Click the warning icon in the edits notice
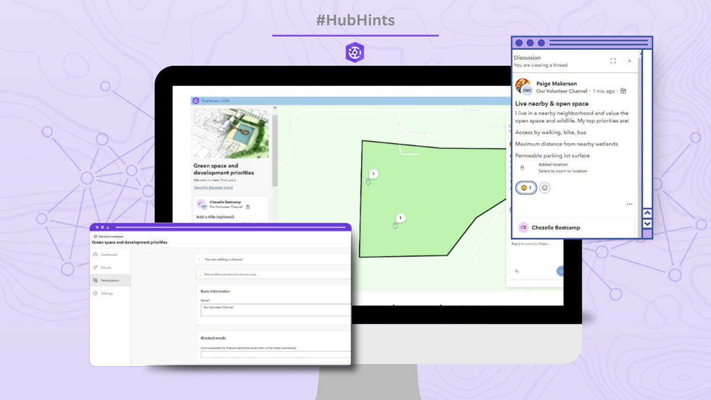 click(201, 274)
